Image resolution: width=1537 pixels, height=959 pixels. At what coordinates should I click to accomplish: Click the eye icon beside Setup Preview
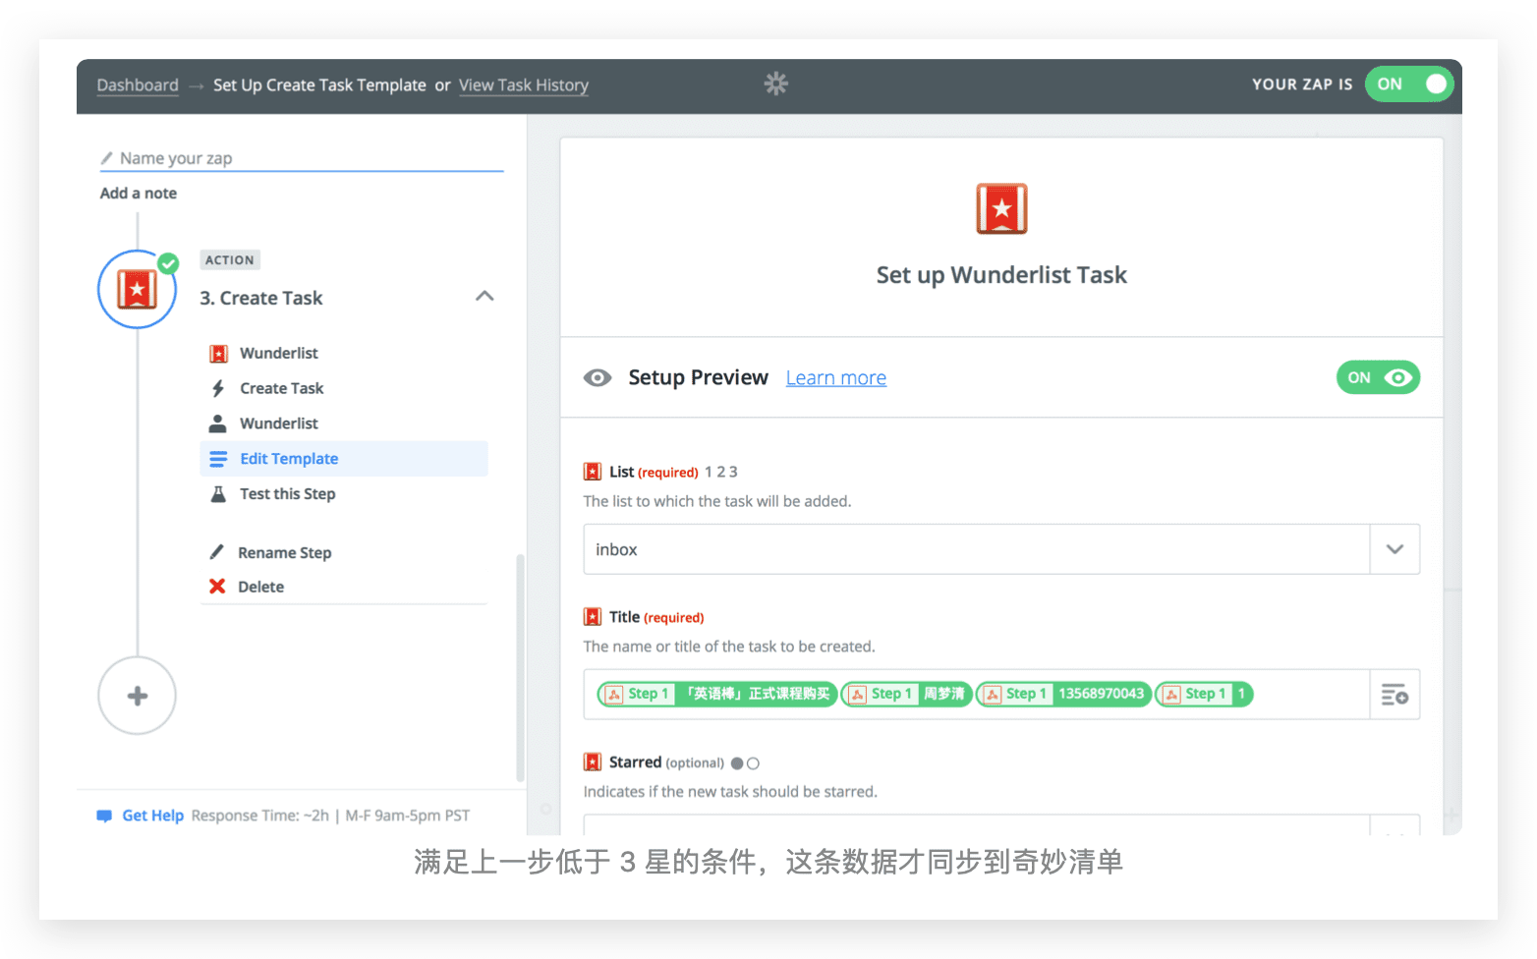pos(598,378)
